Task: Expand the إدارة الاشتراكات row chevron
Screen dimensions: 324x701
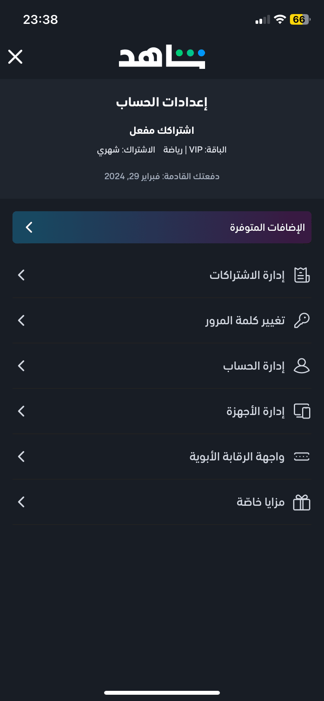Action: click(22, 275)
